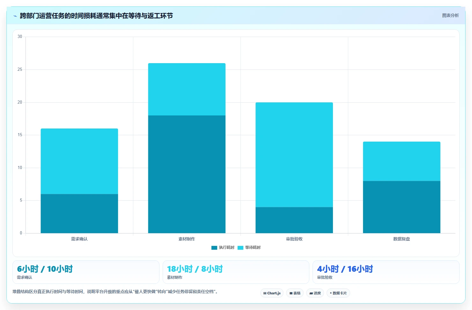Screen dimensions: 472x310
Task: Click the x-axis label 审批验收
Action: 294,239
